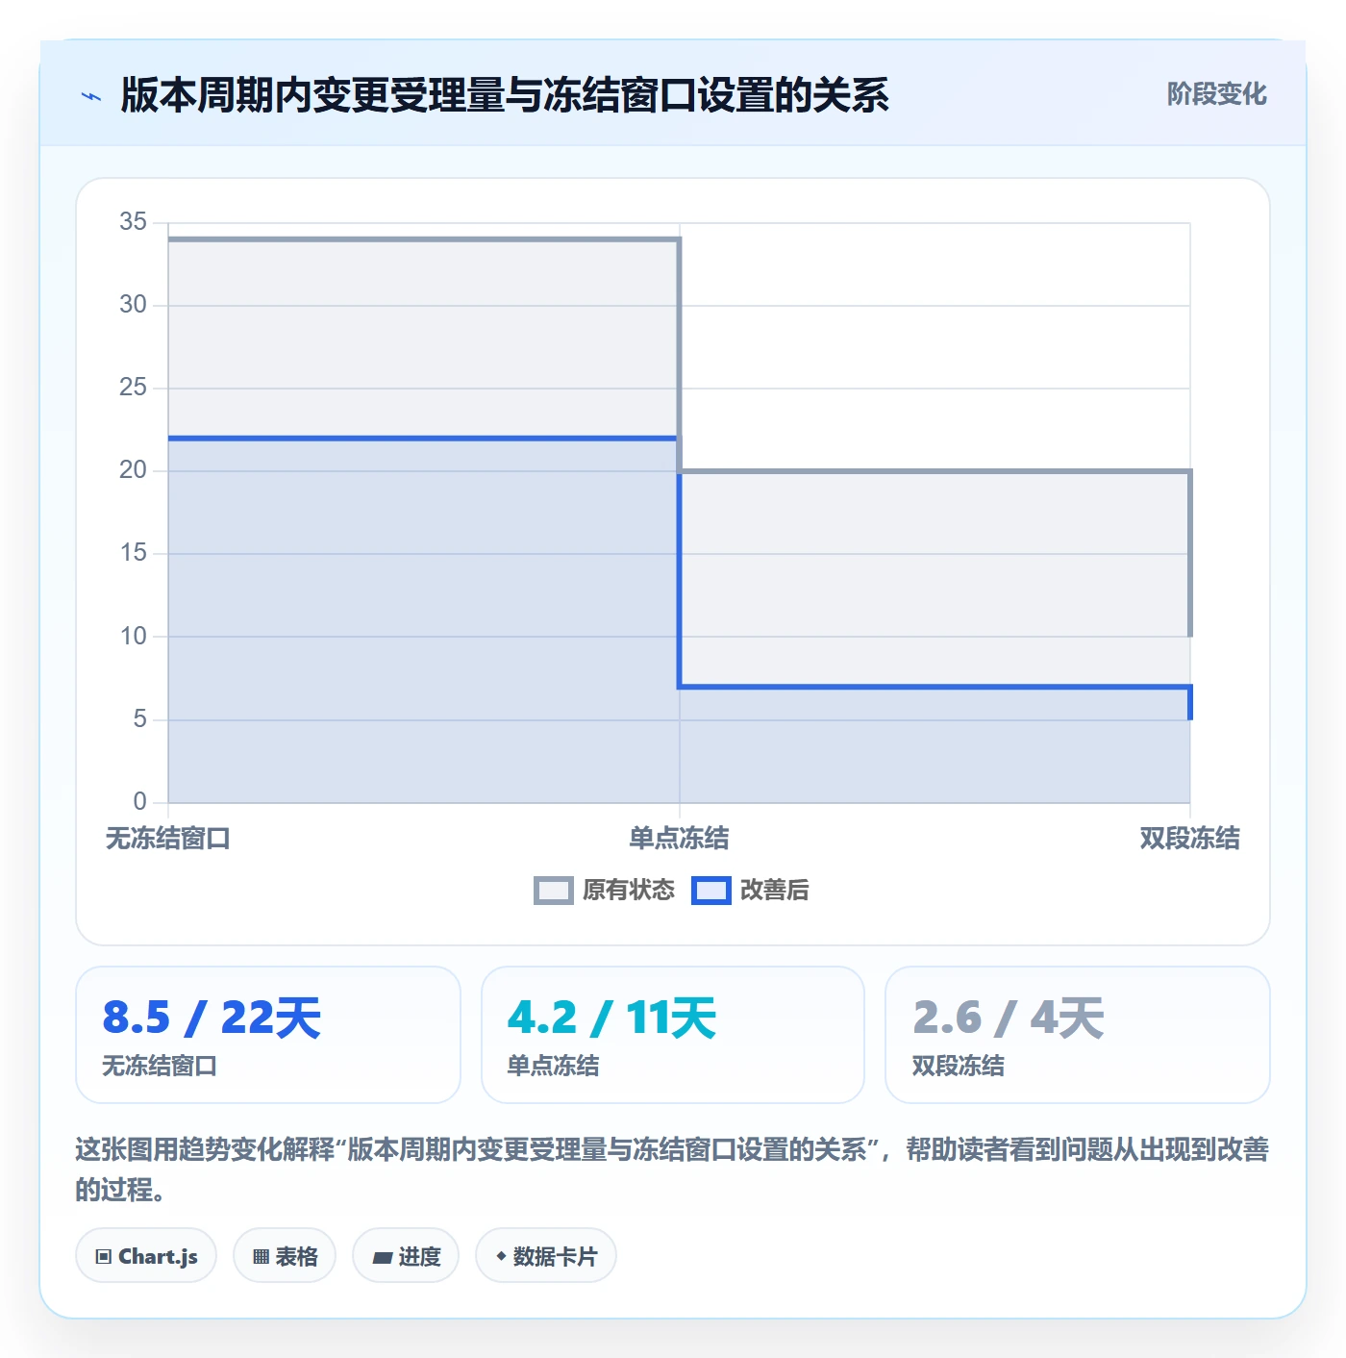Click the y-axis value 30

[x=133, y=305]
